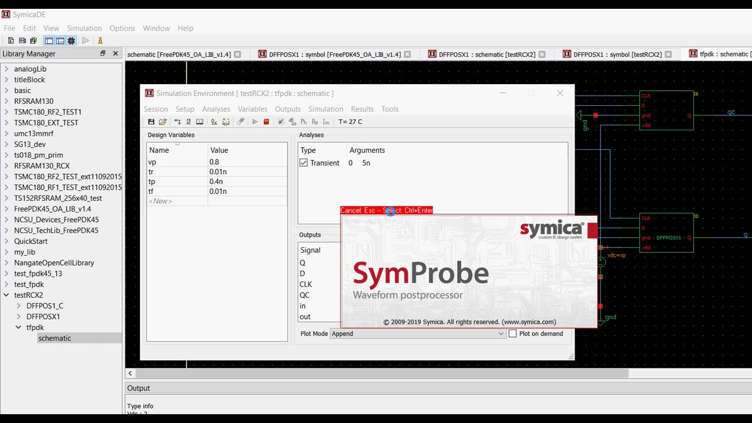Switch to the DFFPOSX1 schematic [testRCX2] tab
This screenshot has height=423, width=752.
click(487, 55)
